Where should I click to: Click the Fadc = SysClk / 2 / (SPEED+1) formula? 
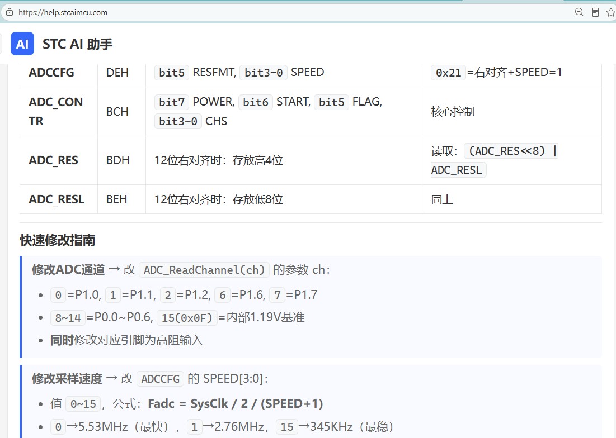236,403
